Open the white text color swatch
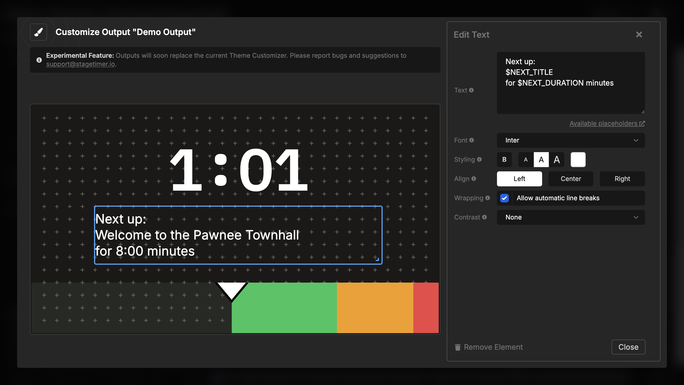Image resolution: width=684 pixels, height=385 pixels. pyautogui.click(x=578, y=160)
